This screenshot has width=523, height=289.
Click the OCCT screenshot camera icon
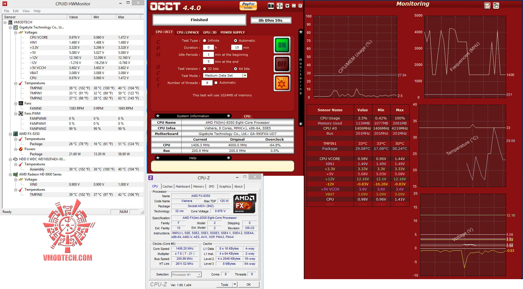[271, 6]
